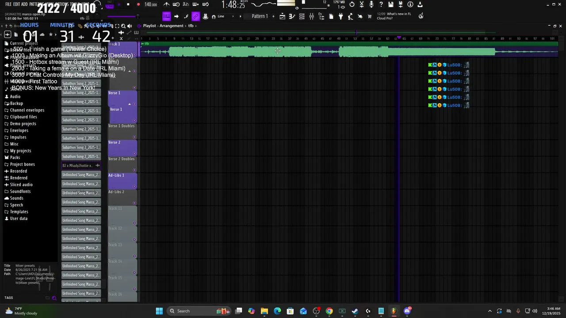Expand the Demo projects browser folder
Viewport: 566px width, 318px height.
click(x=23, y=124)
